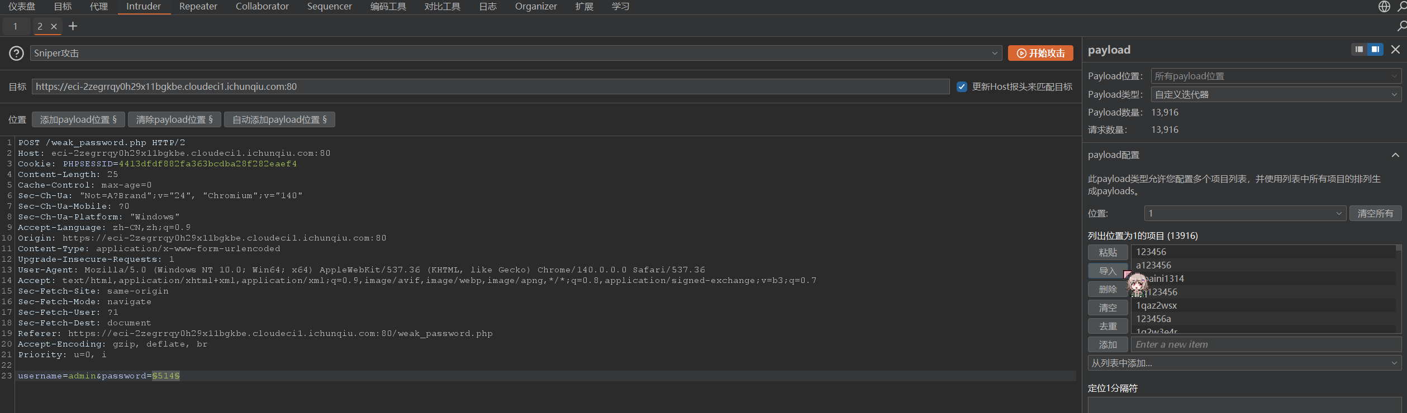The height and width of the screenshot is (413, 1407).
Task: Toggle the update Host header checkbox
Action: pyautogui.click(x=962, y=87)
